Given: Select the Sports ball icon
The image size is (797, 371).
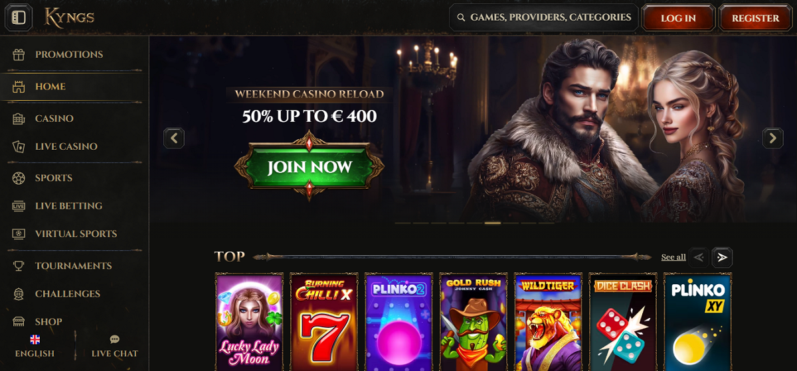Looking at the screenshot, I should click(19, 178).
